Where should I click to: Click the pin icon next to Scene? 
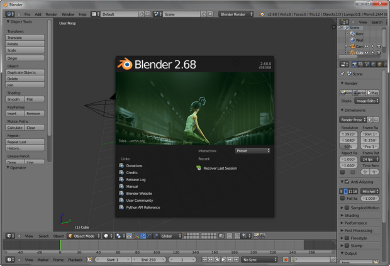[x=342, y=74]
